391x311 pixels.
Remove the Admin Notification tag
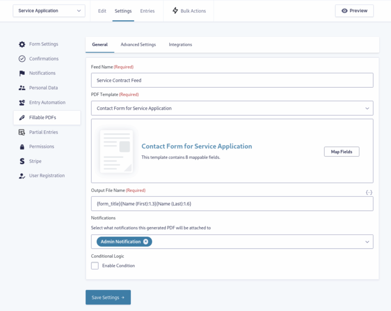145,242
